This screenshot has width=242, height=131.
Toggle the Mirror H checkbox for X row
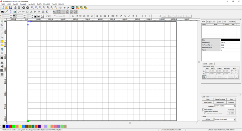[232, 71]
